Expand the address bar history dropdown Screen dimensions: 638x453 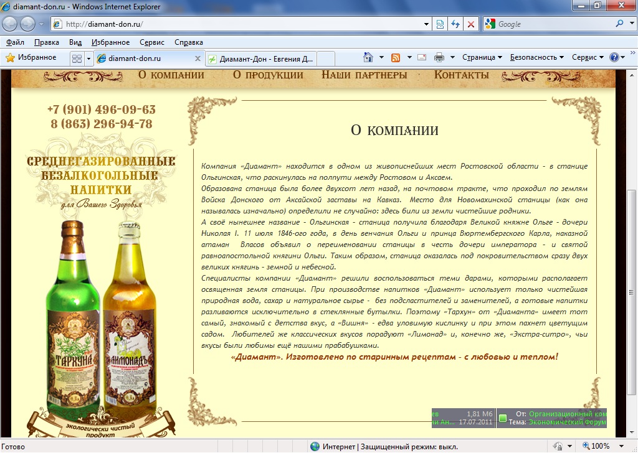coord(426,24)
